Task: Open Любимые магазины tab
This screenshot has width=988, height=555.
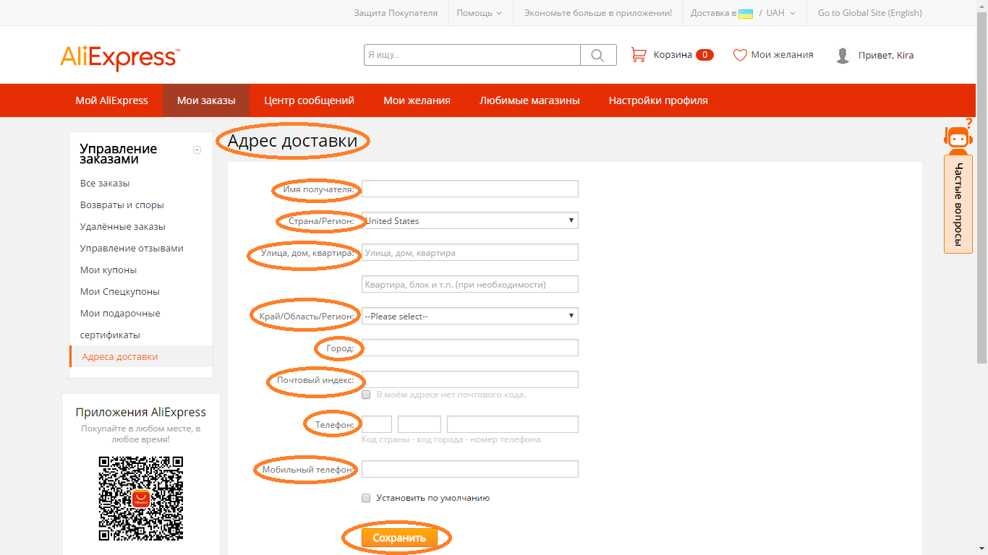Action: pyautogui.click(x=529, y=100)
